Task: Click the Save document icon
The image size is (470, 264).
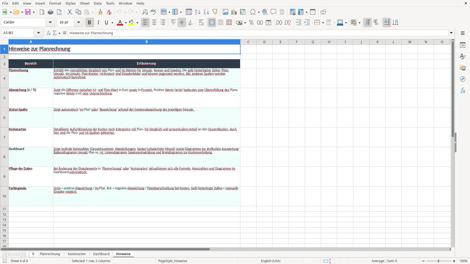Action: pyautogui.click(x=28, y=12)
